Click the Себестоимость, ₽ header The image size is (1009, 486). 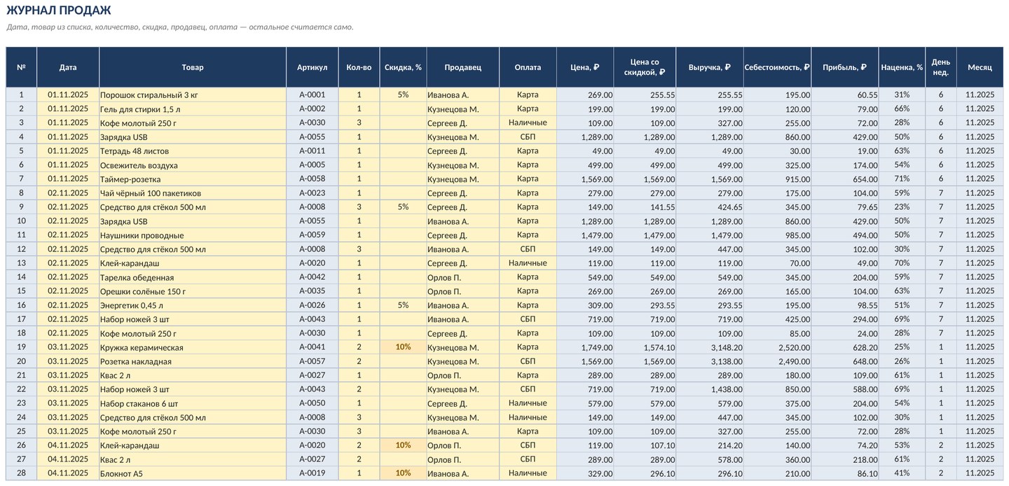(777, 67)
